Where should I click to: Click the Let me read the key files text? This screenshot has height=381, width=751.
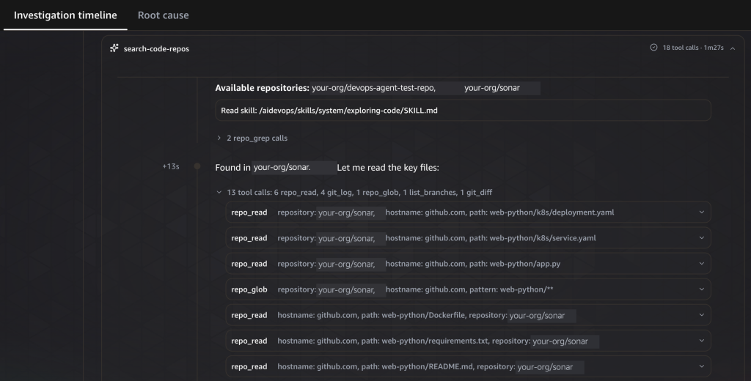point(388,168)
